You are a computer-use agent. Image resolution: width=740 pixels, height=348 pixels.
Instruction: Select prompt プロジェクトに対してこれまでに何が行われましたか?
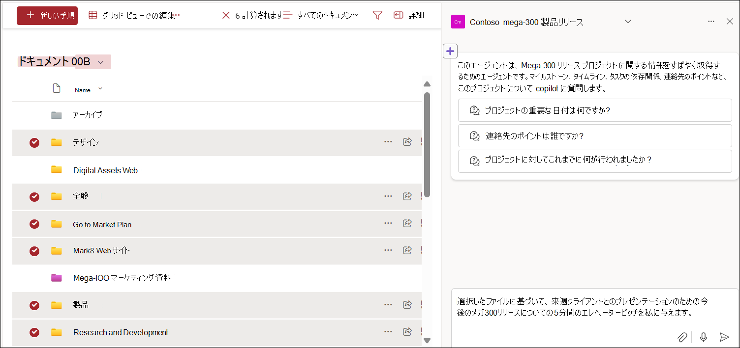(595, 161)
